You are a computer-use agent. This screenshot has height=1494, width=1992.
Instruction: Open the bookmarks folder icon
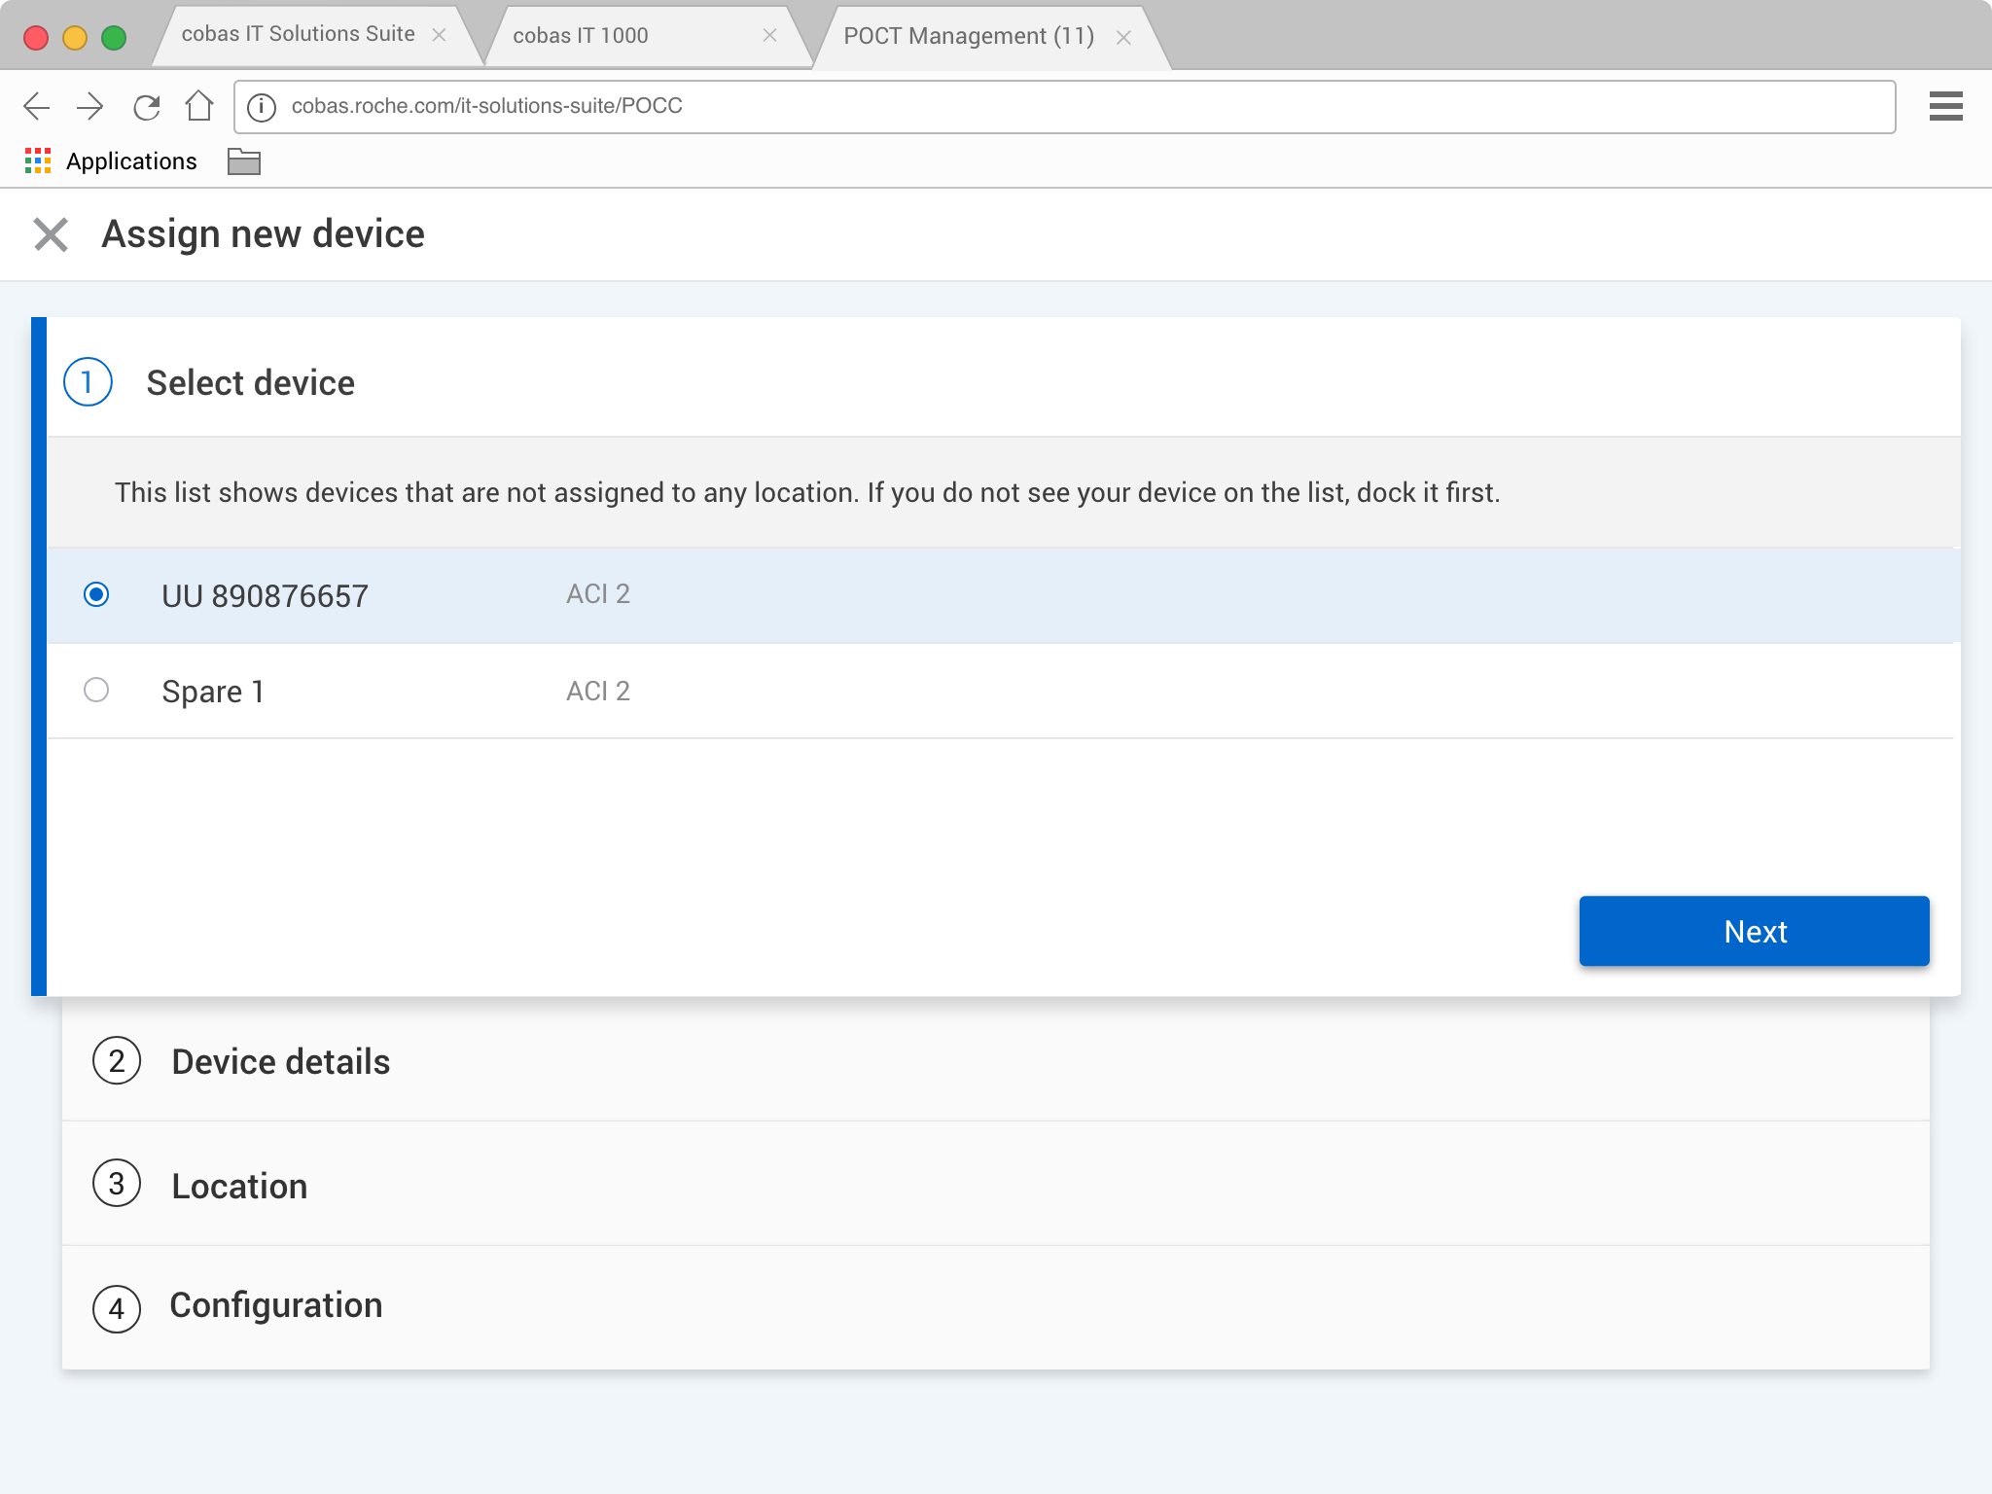pyautogui.click(x=243, y=161)
